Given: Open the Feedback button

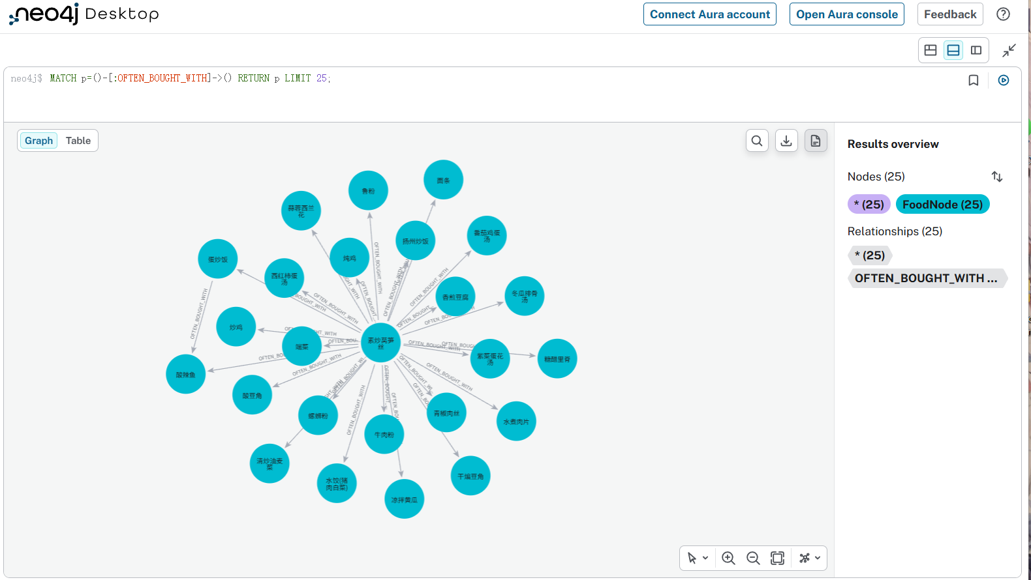Looking at the screenshot, I should [x=950, y=14].
